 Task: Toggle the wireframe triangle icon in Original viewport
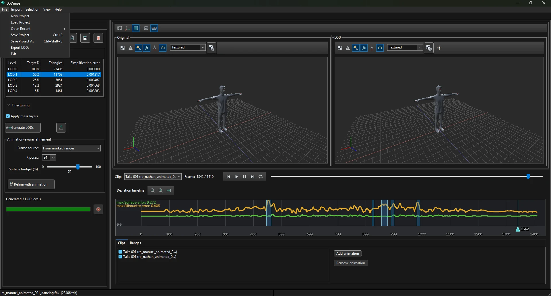[131, 48]
